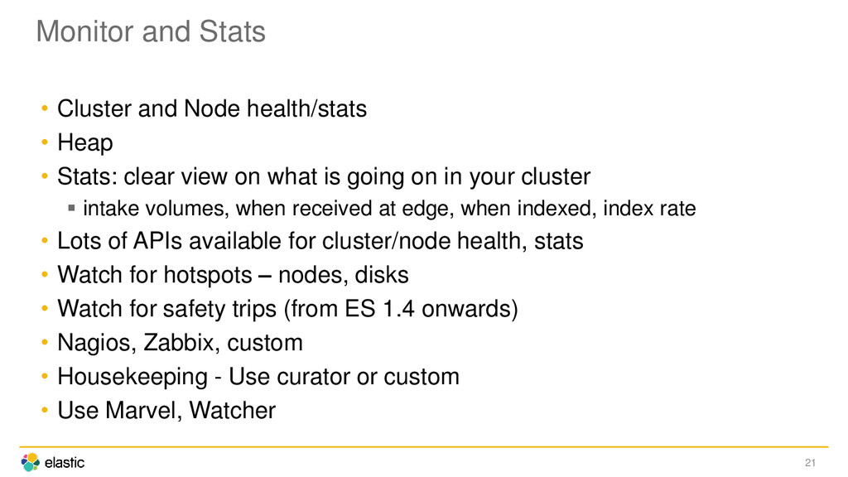The image size is (848, 477).
Task: Click the orange bullet beside Cluster and Node
Action: click(45, 108)
